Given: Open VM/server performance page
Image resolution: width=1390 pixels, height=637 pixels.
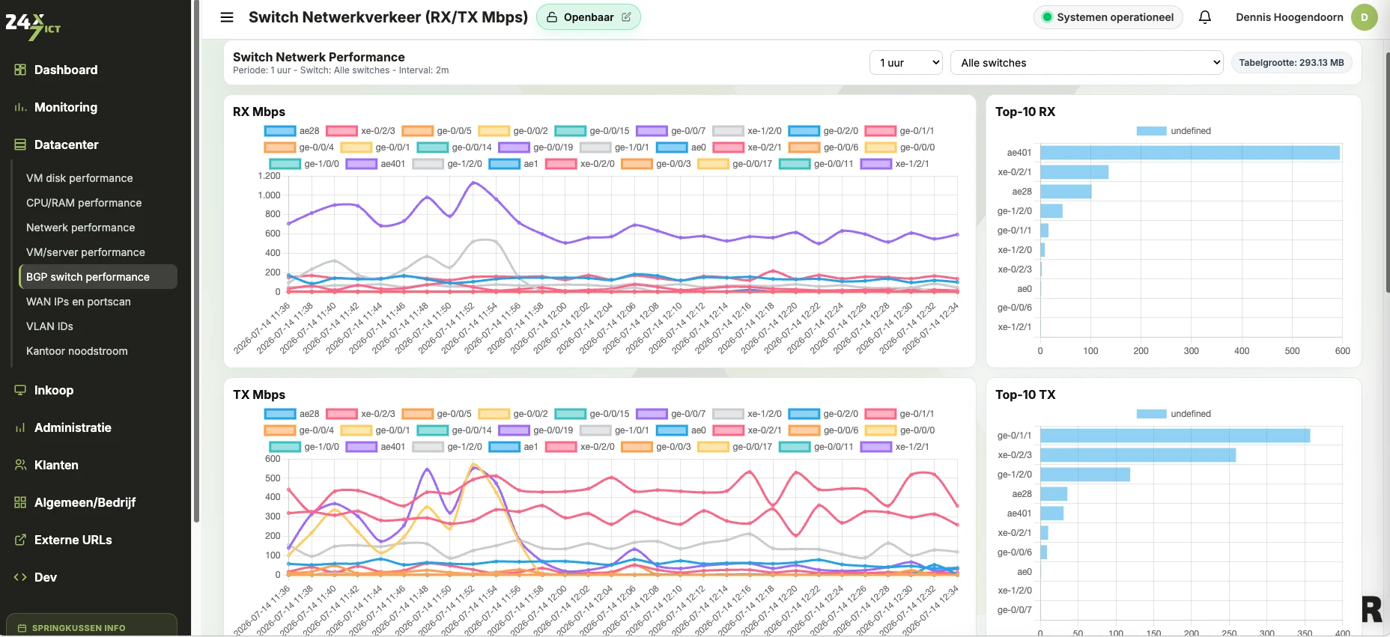Looking at the screenshot, I should pos(85,252).
